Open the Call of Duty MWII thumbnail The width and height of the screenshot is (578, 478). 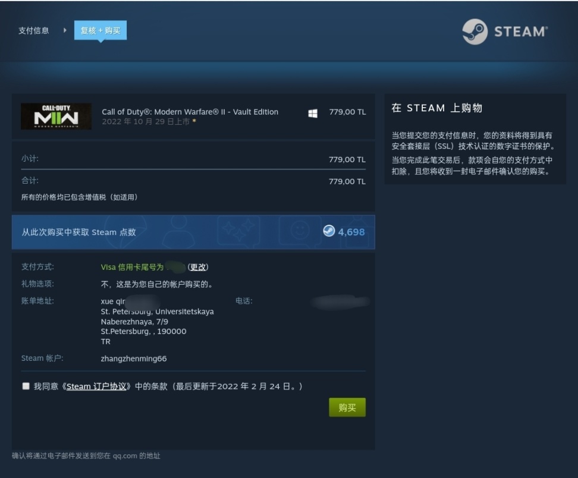pos(56,117)
